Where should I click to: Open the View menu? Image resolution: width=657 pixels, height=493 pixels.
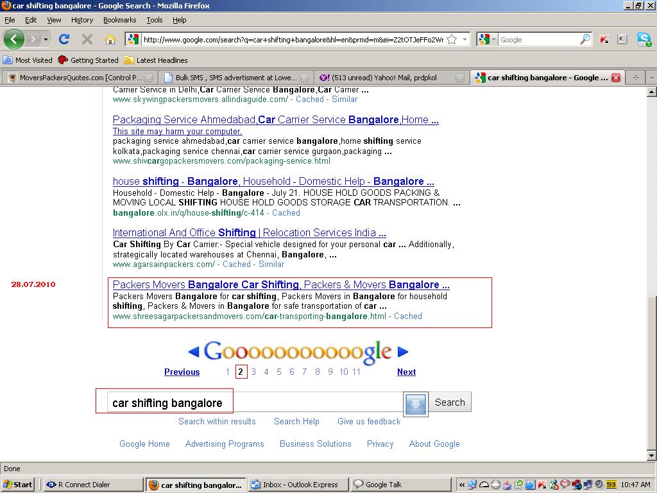54,20
